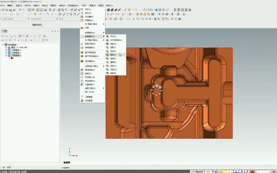Viewport: 277px width, 173px height.
Task: Click the red color swatch in status bar
Action: pos(253,172)
